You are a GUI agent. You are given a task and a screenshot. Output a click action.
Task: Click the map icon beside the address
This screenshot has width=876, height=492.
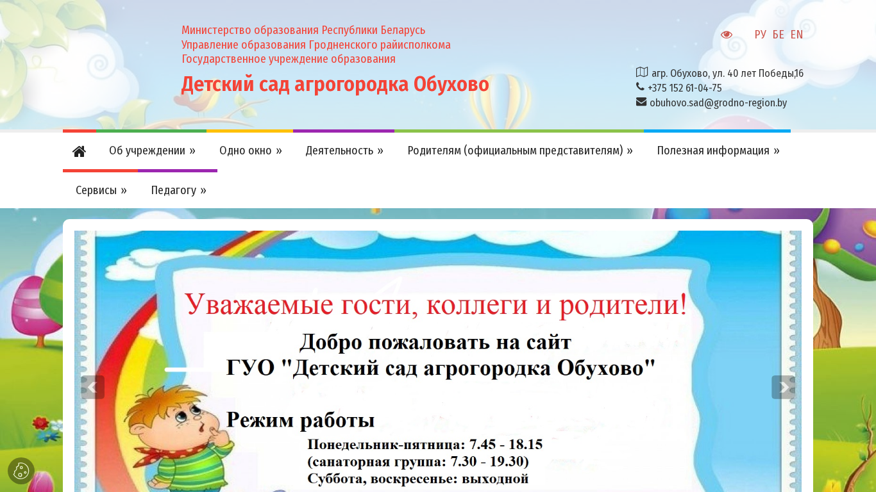pyautogui.click(x=642, y=72)
